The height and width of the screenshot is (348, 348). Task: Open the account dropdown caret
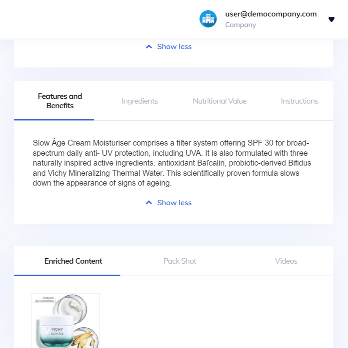[x=332, y=19]
